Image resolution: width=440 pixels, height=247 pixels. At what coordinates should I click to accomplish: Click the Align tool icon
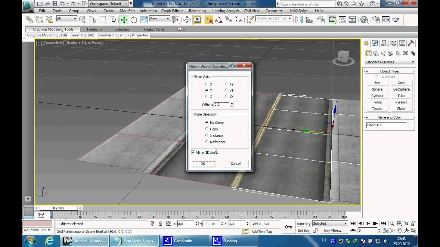tap(309, 20)
